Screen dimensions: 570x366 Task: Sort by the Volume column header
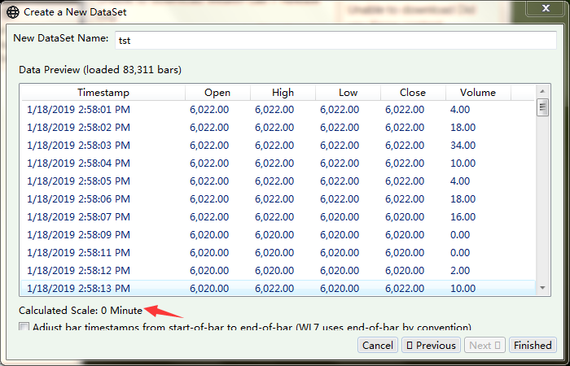coord(478,92)
